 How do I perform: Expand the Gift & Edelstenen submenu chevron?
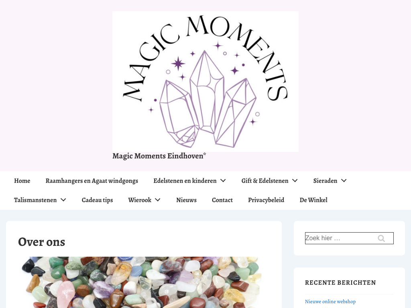click(295, 181)
